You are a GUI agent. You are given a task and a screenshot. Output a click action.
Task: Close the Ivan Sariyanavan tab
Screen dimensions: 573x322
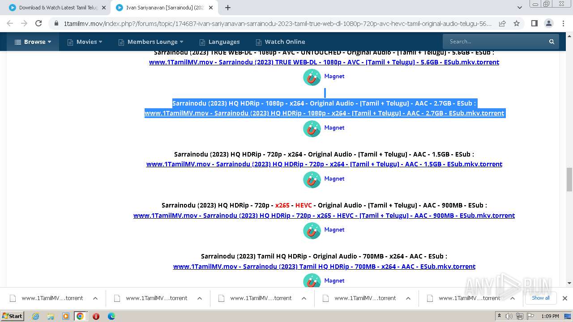[211, 8]
